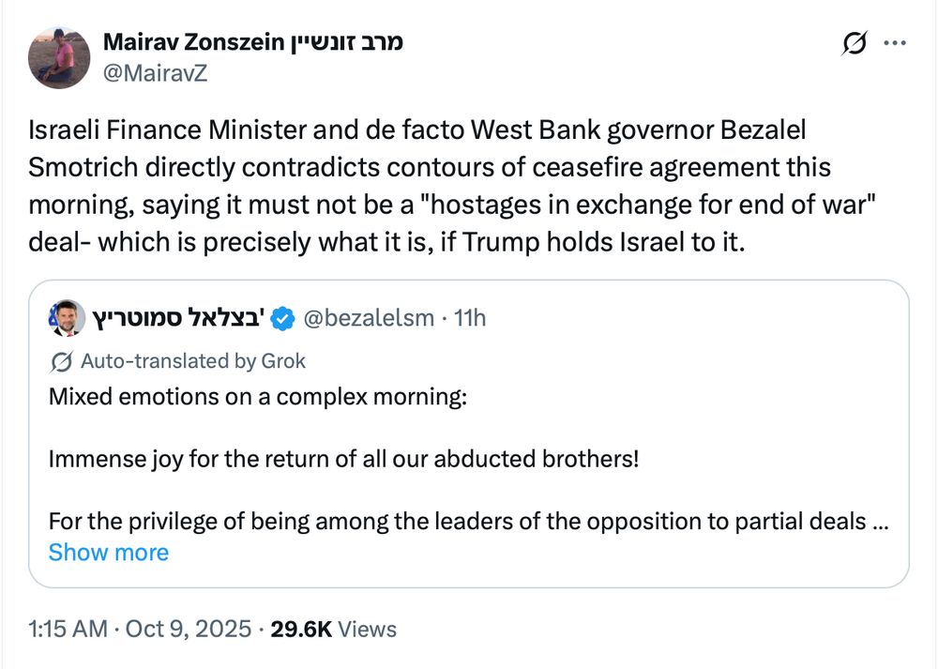Click the Grok icon next to Auto-translated
The height and width of the screenshot is (669, 938).
click(x=63, y=361)
